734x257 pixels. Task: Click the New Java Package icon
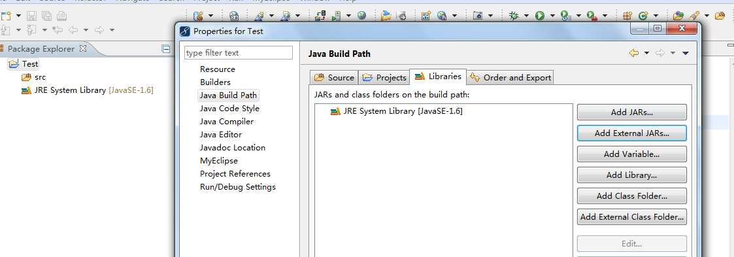pos(627,16)
